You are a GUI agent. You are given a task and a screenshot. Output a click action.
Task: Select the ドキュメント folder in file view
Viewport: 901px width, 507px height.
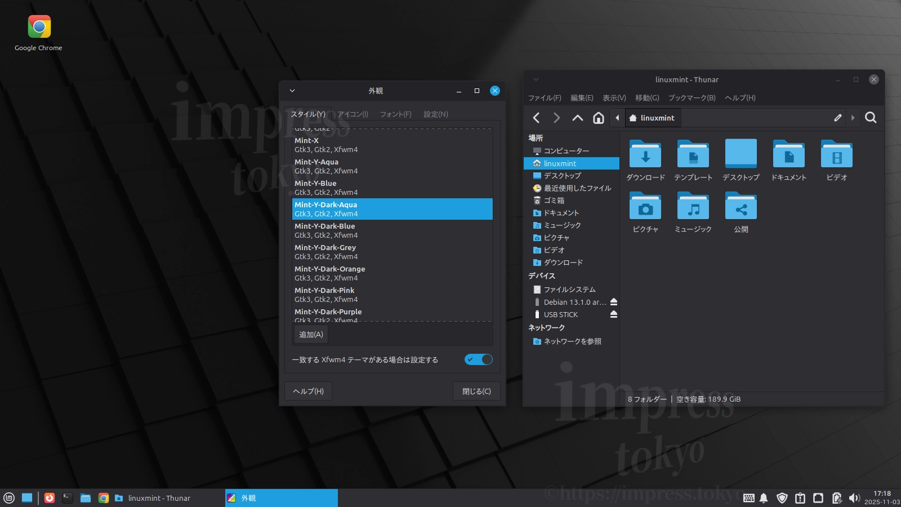pos(789,160)
